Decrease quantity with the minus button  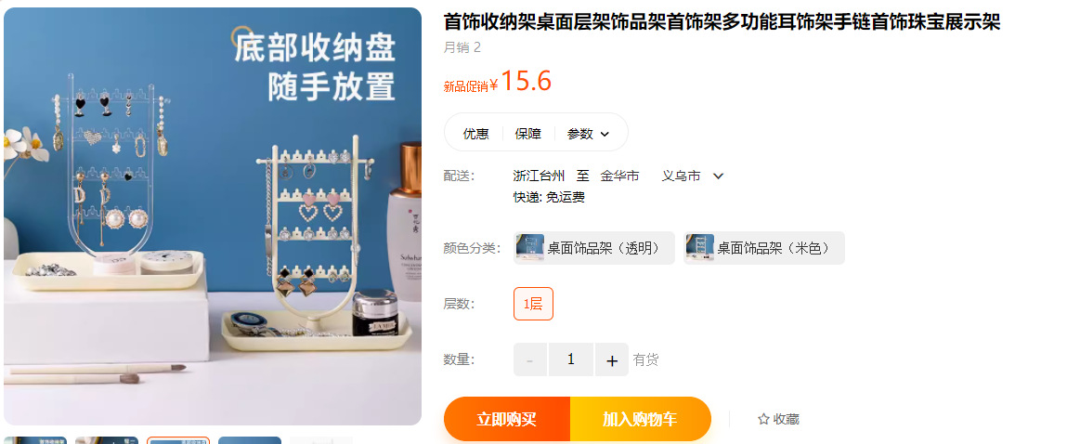click(x=529, y=359)
